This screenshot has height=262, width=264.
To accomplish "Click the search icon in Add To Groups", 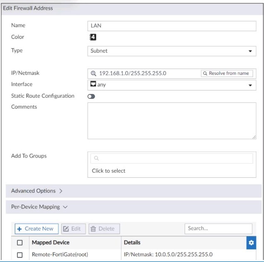I will point(96,158).
